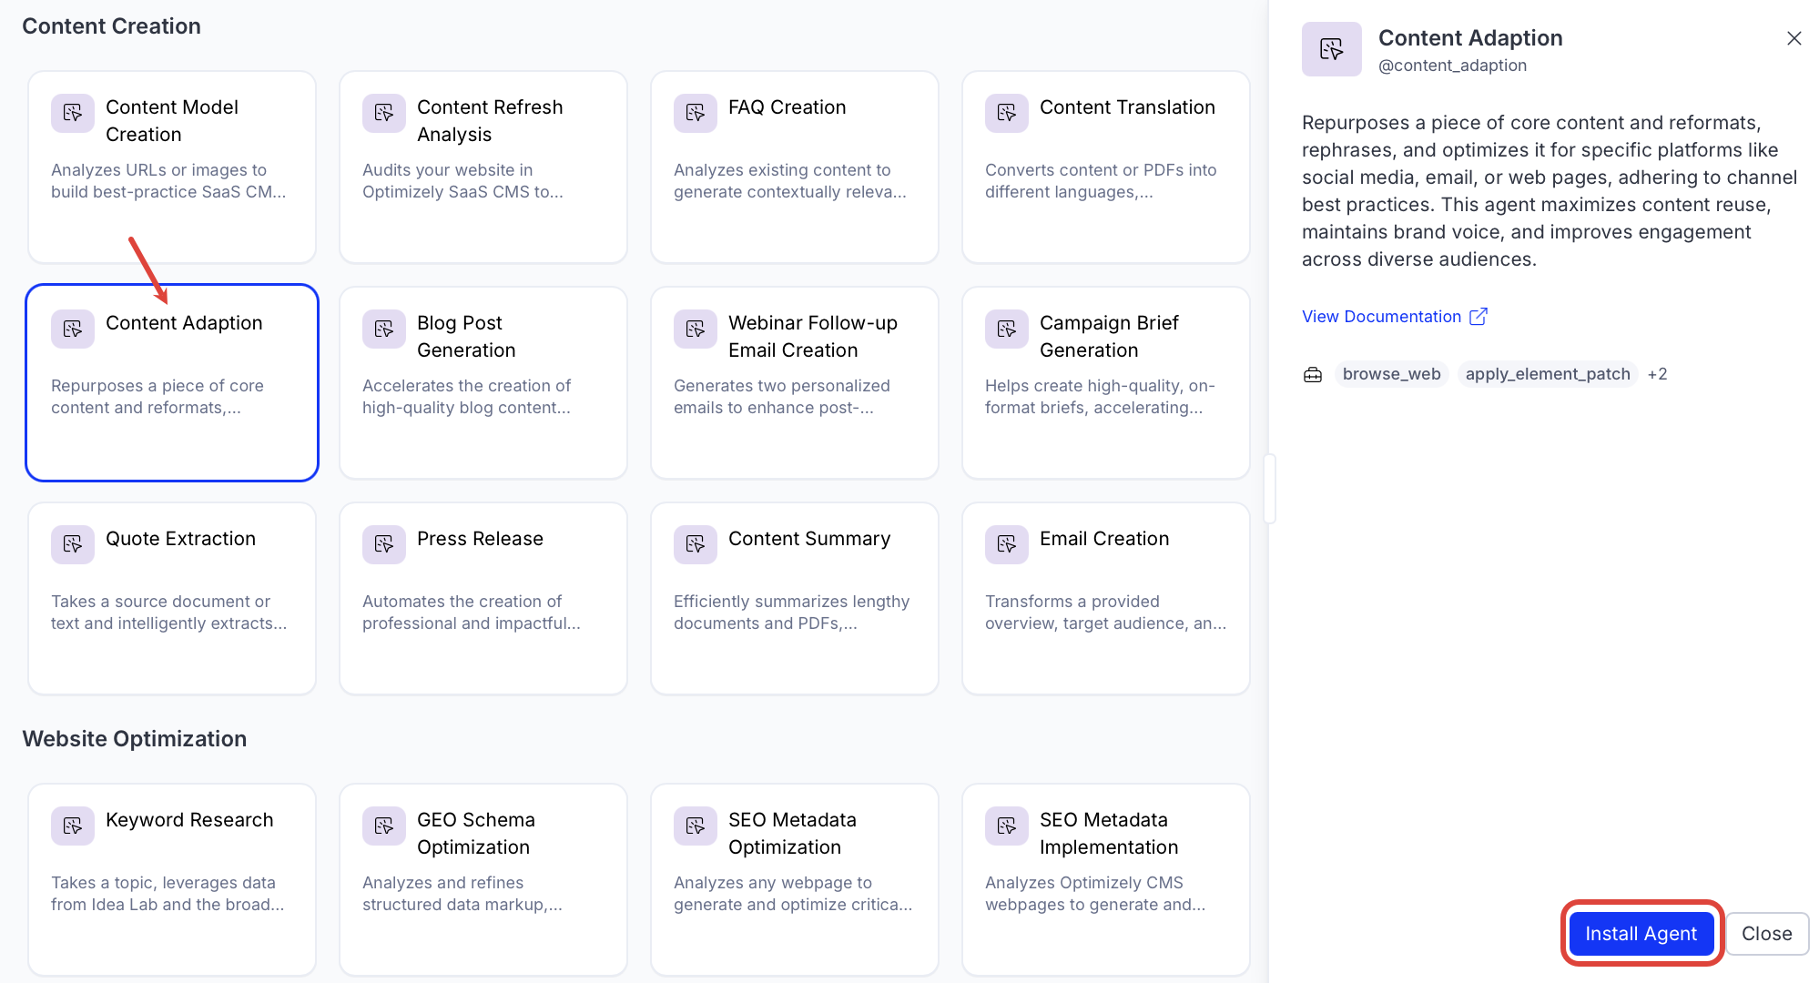The width and height of the screenshot is (1819, 983).
Task: Expand the +2 additional tools indicator
Action: click(x=1657, y=374)
